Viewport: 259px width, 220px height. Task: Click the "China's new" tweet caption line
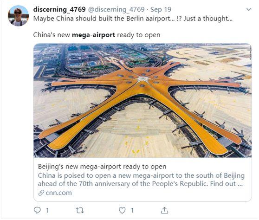coord(97,35)
